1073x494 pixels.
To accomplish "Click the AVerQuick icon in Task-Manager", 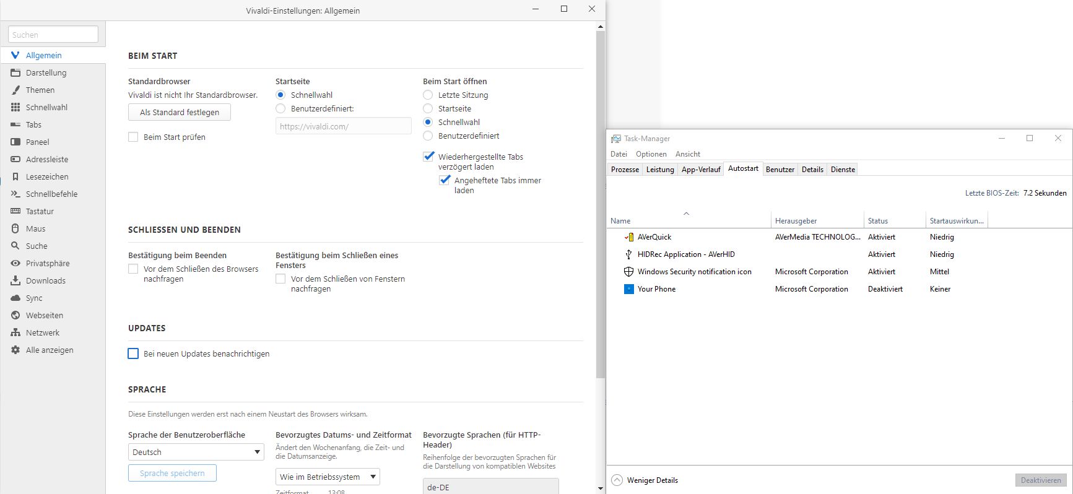I will [x=628, y=236].
